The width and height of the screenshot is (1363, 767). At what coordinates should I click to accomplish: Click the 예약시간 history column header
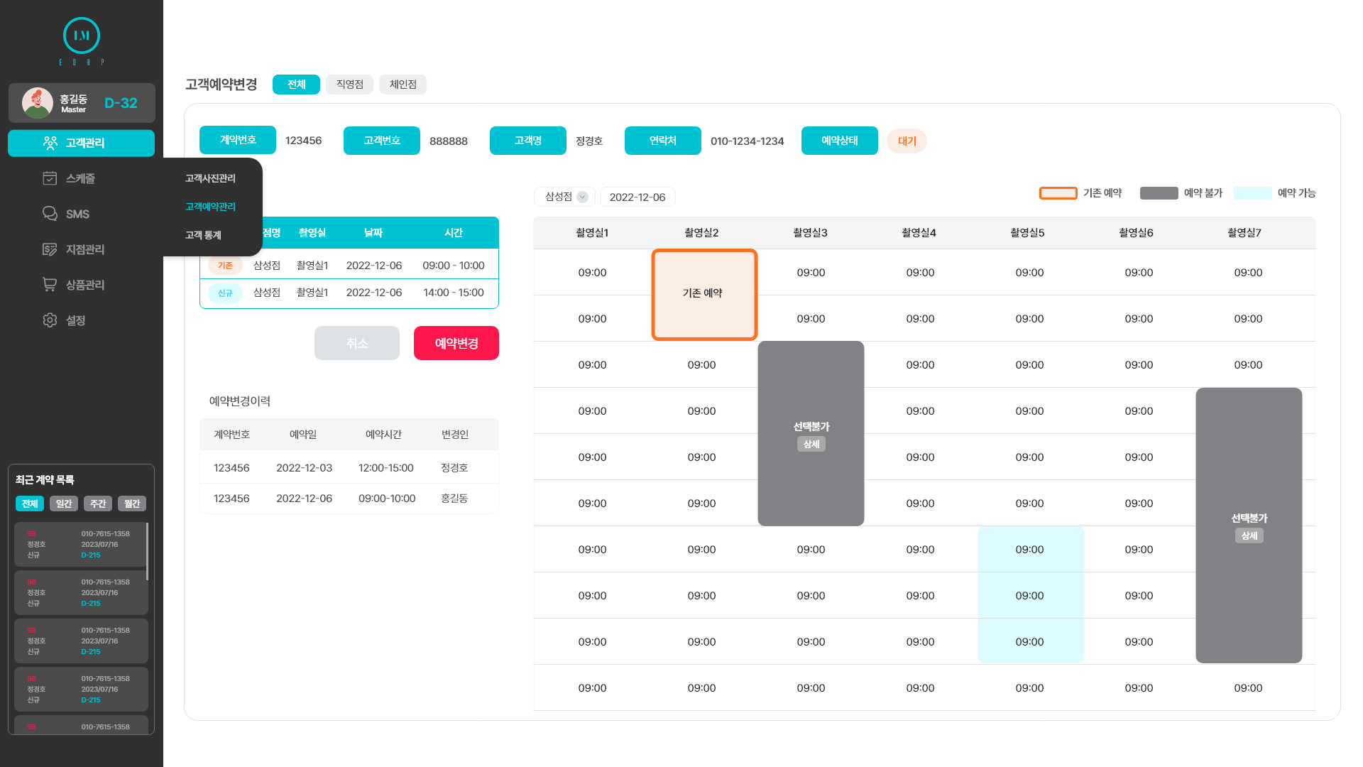pyautogui.click(x=383, y=435)
